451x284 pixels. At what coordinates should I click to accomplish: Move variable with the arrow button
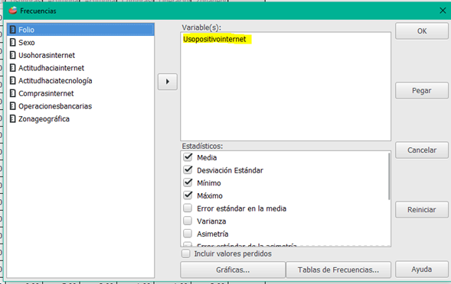click(168, 82)
